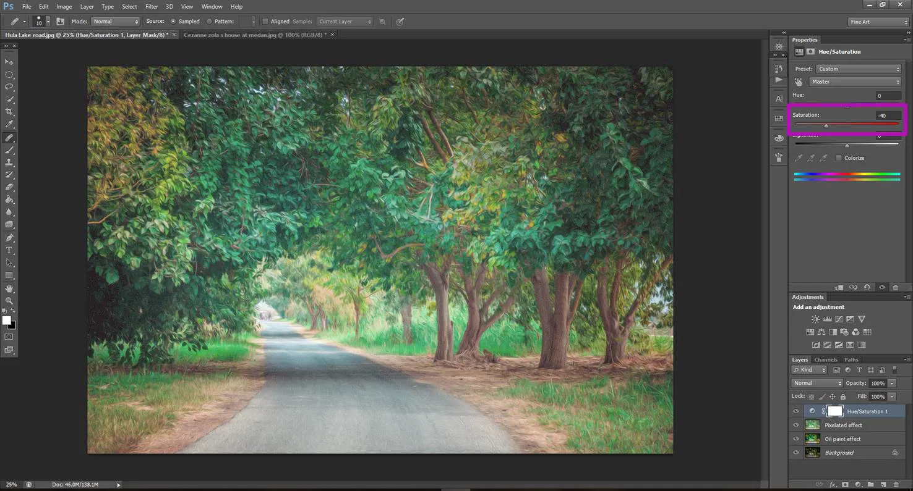Select the Pattern source radio button
Image resolution: width=913 pixels, height=491 pixels.
(x=209, y=22)
